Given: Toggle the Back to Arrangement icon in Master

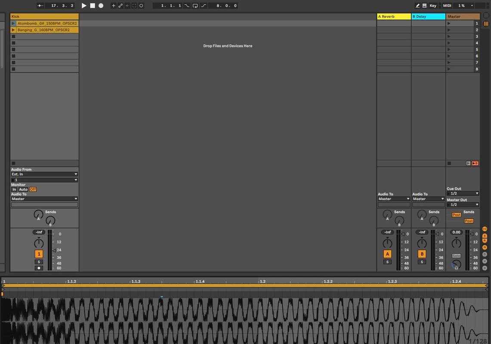Looking at the screenshot, I should [x=475, y=163].
